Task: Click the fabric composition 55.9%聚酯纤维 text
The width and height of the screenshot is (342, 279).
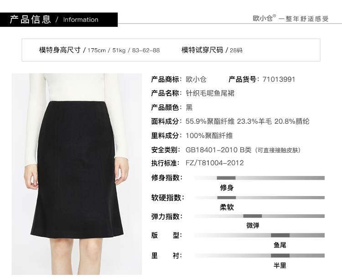Action: pyautogui.click(x=210, y=122)
